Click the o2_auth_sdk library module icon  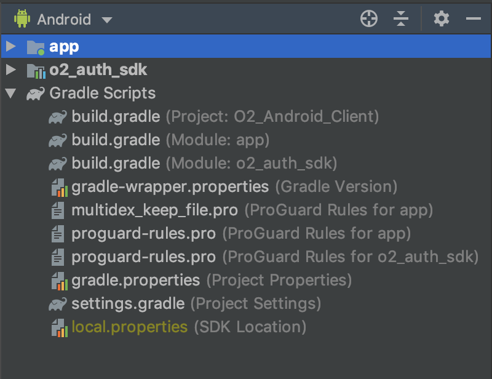[x=36, y=71]
